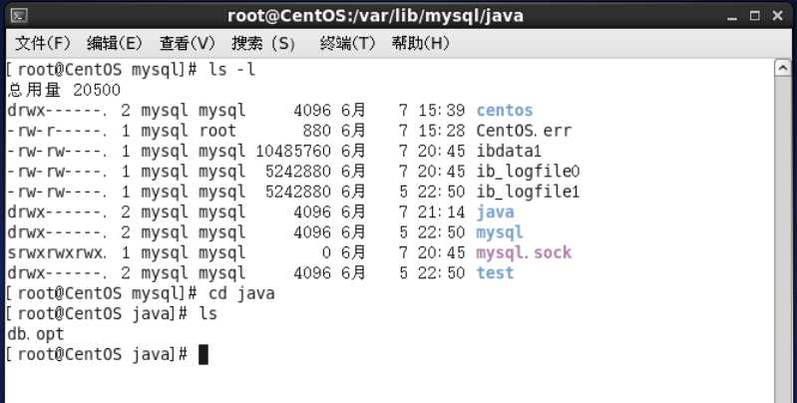Click the db.opt file name
This screenshot has width=797, height=403.
click(36, 334)
